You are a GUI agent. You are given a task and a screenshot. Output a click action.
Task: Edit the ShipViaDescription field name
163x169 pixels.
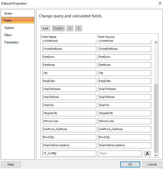(x=69, y=145)
